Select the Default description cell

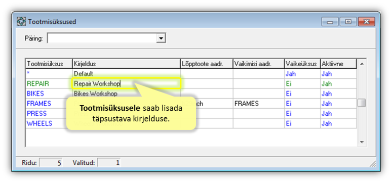tap(127, 74)
